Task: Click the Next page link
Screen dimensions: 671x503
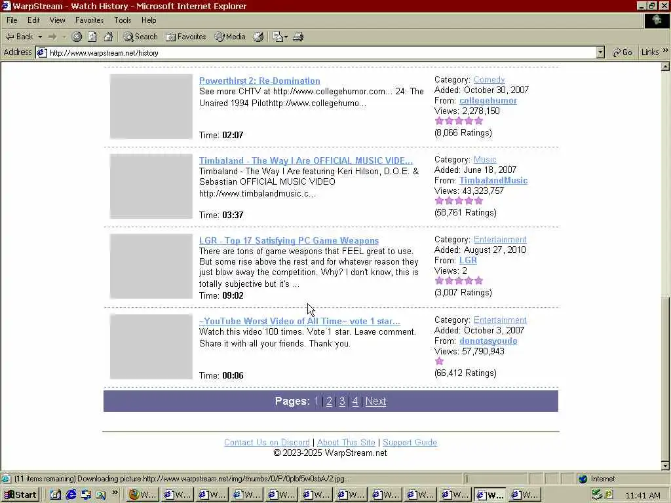Action: [375, 401]
